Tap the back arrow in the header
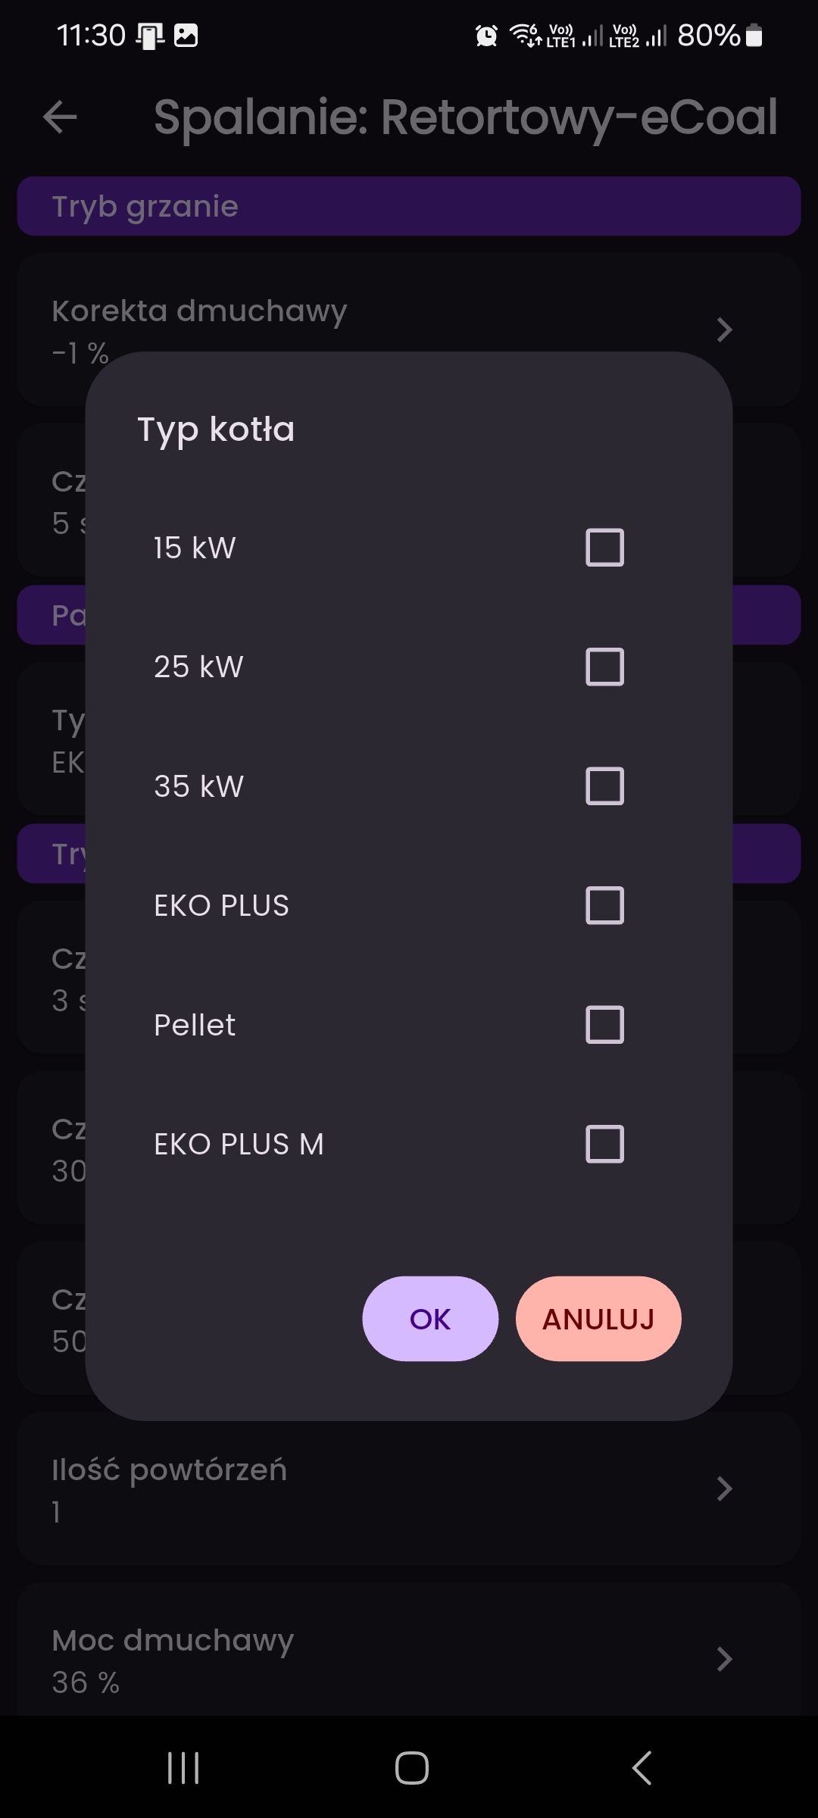The image size is (818, 1818). [60, 117]
